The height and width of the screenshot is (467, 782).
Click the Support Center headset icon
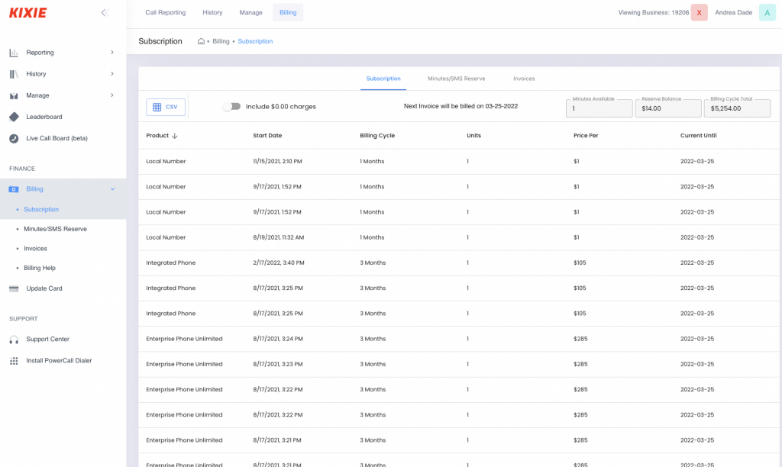(x=14, y=339)
